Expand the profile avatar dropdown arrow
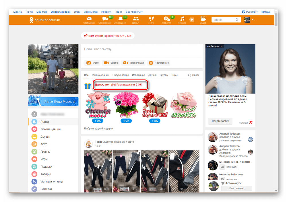The width and height of the screenshot is (287, 202). [x=253, y=20]
